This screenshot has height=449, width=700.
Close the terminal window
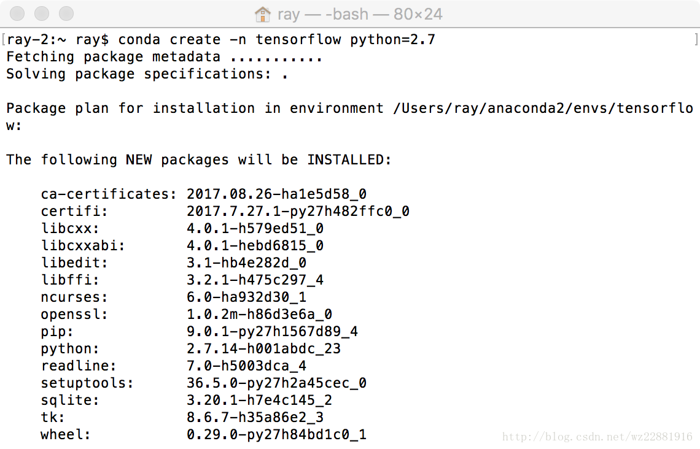[x=18, y=13]
